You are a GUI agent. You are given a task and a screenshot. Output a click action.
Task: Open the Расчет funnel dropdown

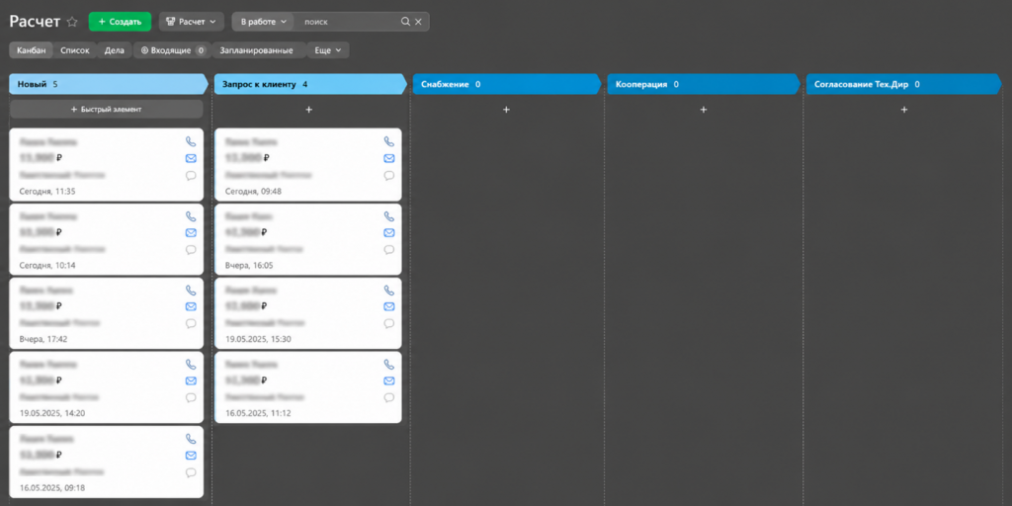[x=192, y=22]
